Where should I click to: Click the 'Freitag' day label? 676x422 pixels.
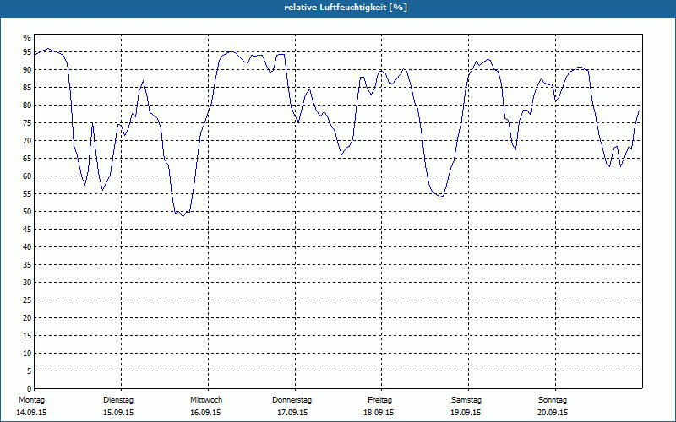tap(379, 400)
